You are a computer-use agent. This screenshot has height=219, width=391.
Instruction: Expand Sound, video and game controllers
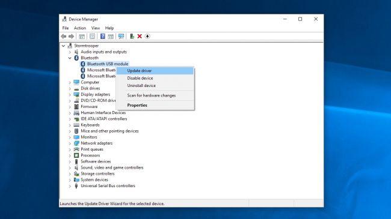(70, 167)
